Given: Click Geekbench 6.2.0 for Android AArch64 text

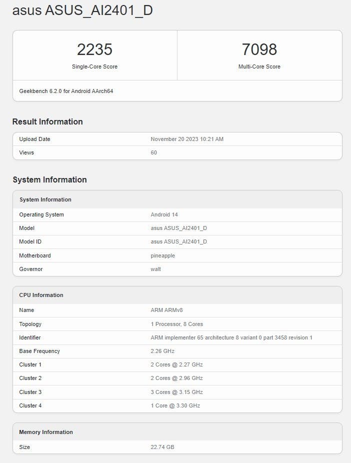Looking at the screenshot, I should [x=66, y=91].
